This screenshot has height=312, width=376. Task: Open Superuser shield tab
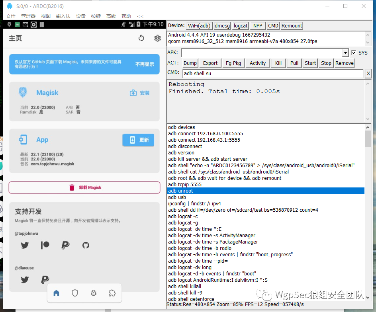[x=75, y=293]
